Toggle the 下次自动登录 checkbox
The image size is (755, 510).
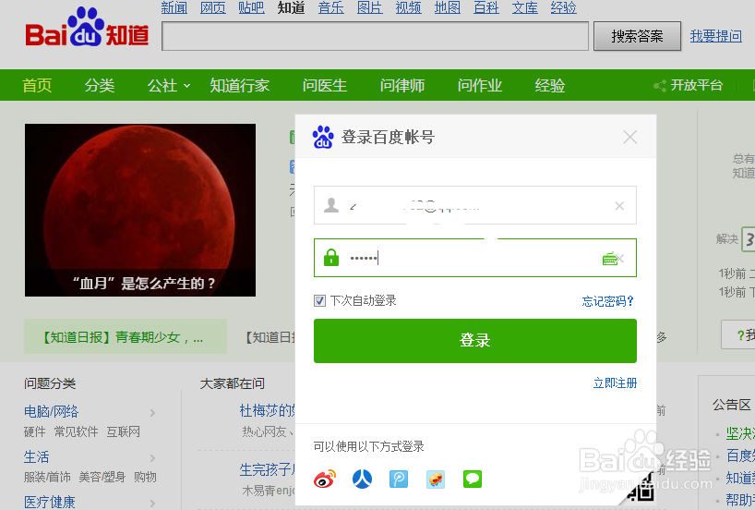[x=319, y=301]
